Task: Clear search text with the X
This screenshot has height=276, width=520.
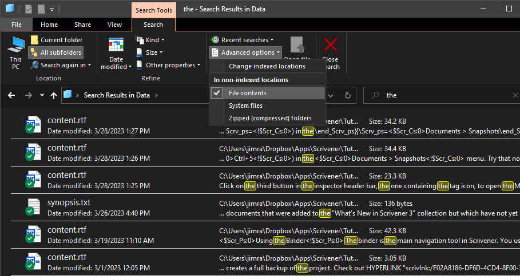Action: click(515, 95)
